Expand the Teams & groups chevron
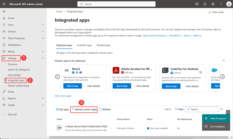This screenshot has height=139, width=233. (43, 38)
